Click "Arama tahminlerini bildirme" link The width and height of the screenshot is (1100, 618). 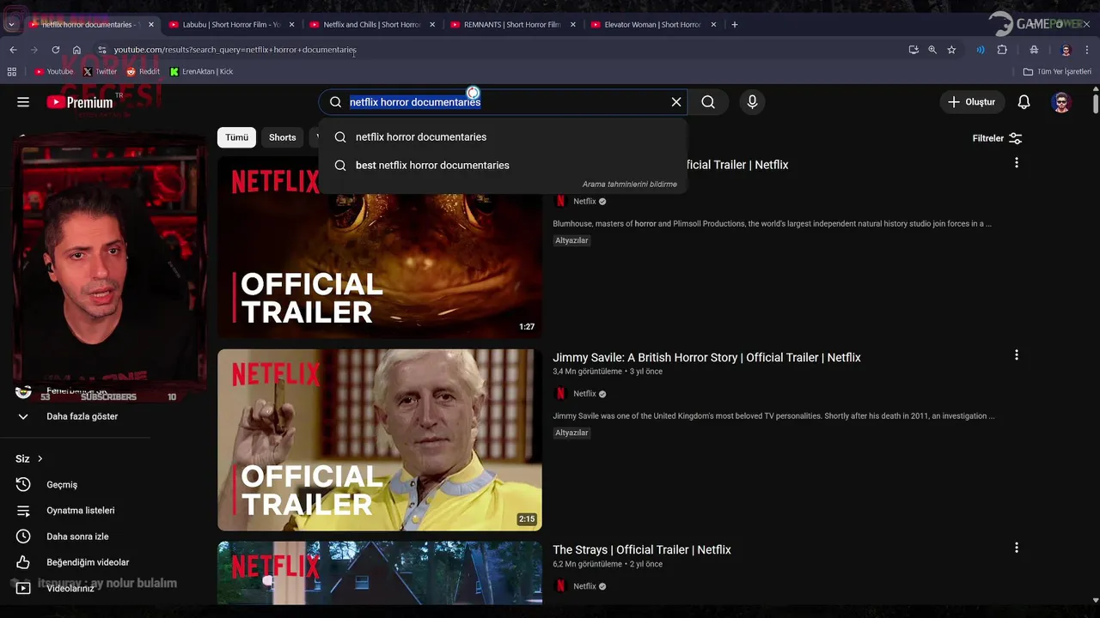tap(629, 185)
